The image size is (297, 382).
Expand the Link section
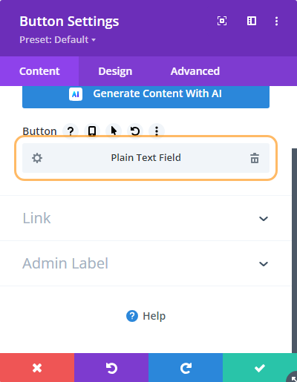(146, 218)
